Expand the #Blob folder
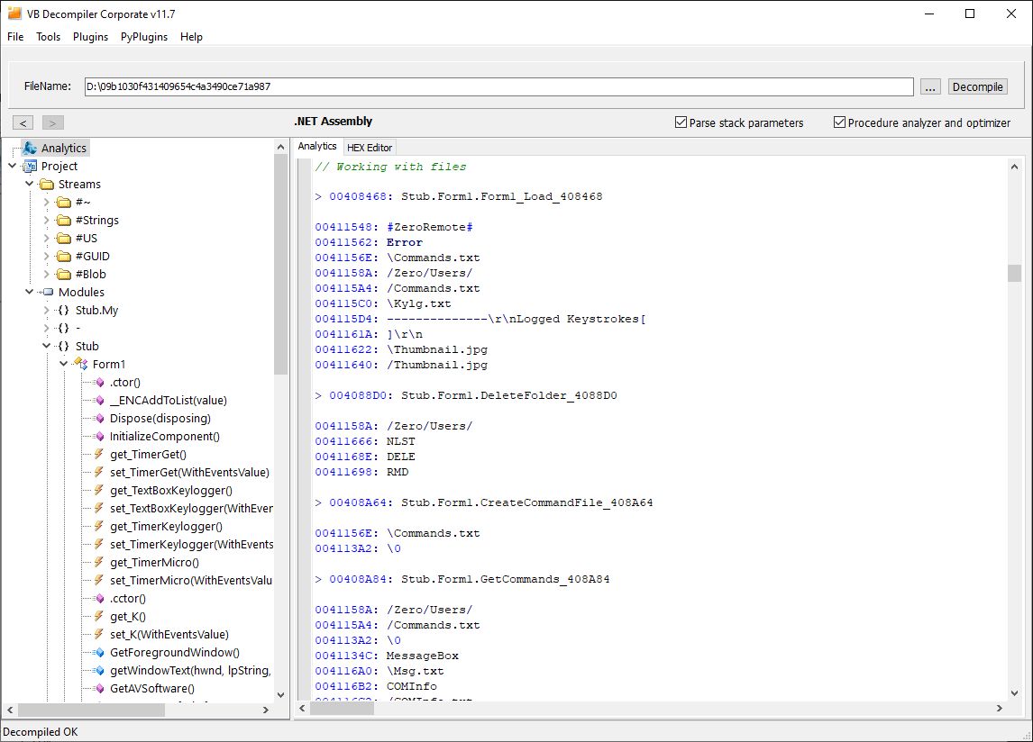 47,274
